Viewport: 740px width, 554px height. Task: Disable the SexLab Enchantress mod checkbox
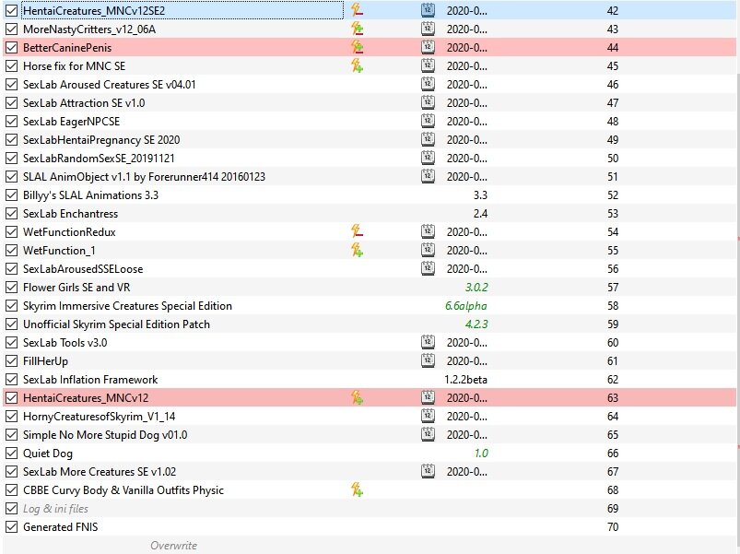[11, 213]
